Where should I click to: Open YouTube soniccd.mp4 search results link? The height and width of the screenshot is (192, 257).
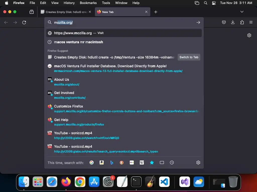point(124,149)
